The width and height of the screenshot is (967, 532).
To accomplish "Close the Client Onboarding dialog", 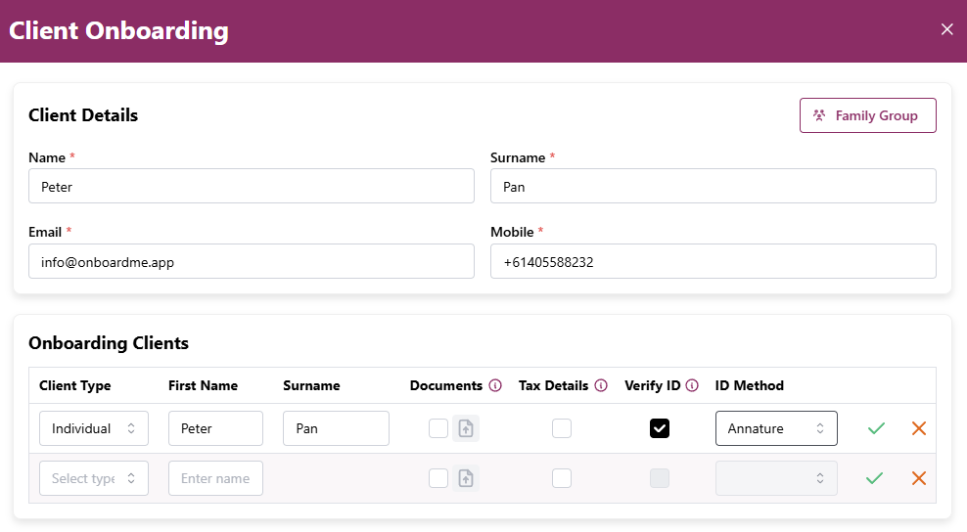I will [x=946, y=29].
